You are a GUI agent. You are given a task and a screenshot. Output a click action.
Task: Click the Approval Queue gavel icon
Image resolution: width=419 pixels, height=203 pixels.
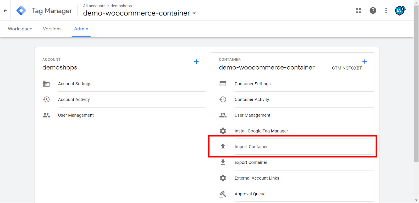(x=223, y=194)
